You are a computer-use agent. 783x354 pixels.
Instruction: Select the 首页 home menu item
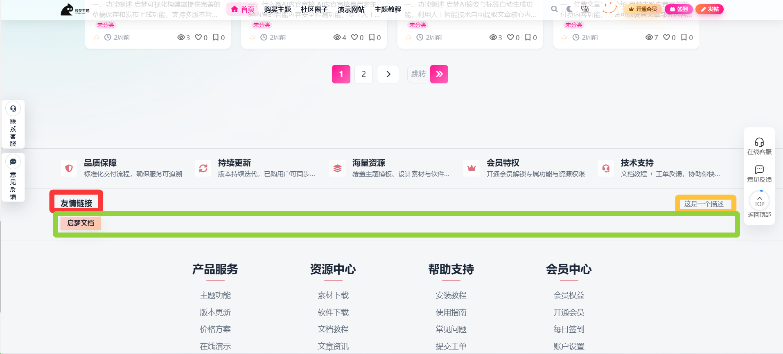[243, 9]
